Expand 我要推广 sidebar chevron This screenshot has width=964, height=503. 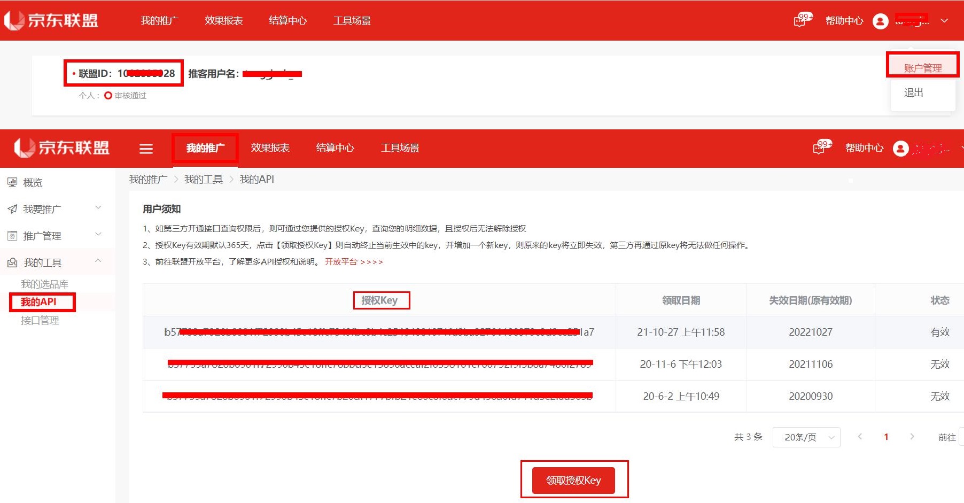98,207
